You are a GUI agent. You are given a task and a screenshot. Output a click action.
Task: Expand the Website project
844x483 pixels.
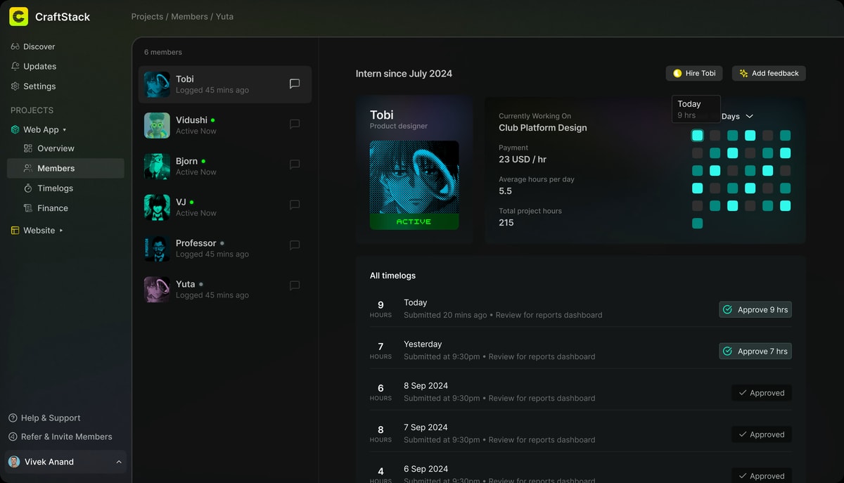pos(61,231)
